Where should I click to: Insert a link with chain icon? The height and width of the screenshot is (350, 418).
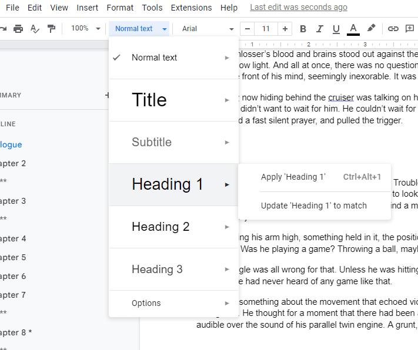coord(393,29)
